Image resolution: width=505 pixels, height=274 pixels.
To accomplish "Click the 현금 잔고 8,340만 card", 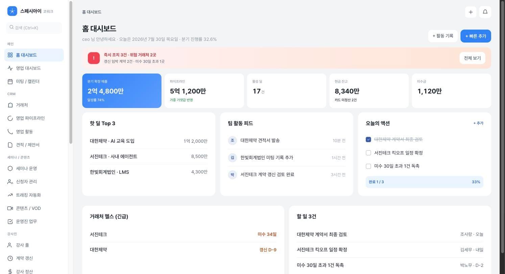I will pos(369,91).
